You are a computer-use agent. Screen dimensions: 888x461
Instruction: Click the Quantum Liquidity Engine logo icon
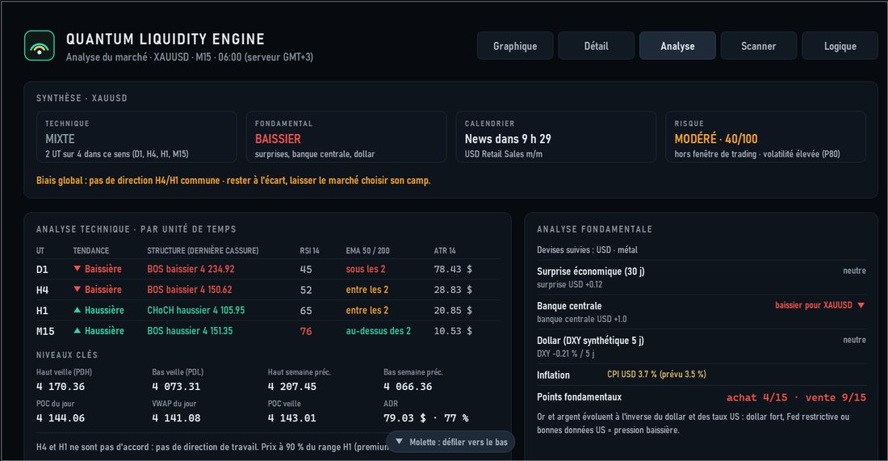click(40, 46)
